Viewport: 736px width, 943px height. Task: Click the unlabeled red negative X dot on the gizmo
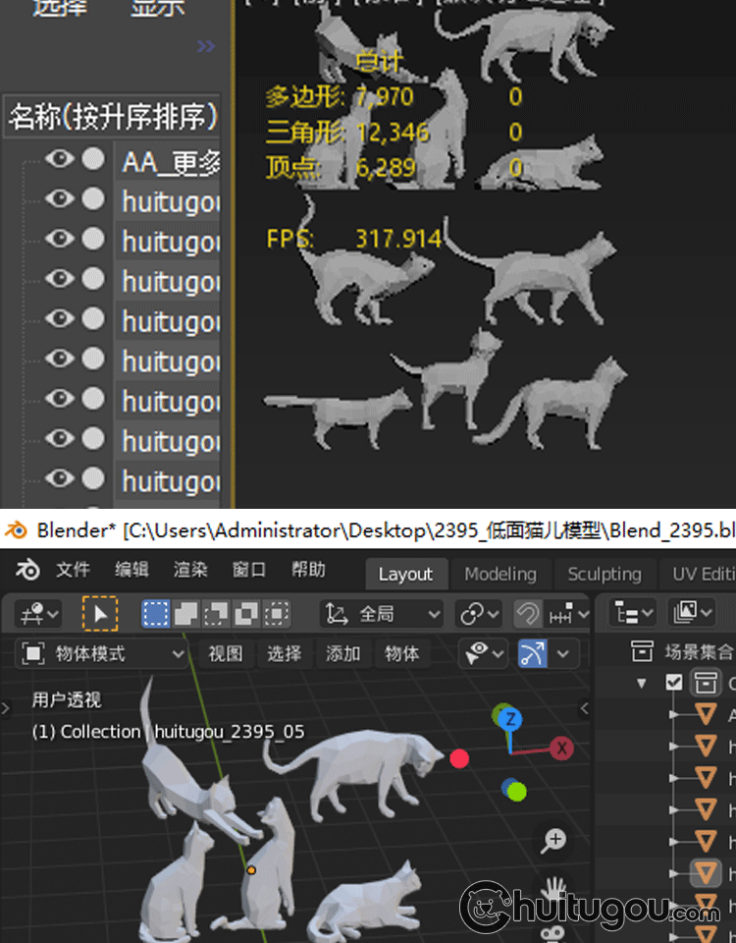459,759
